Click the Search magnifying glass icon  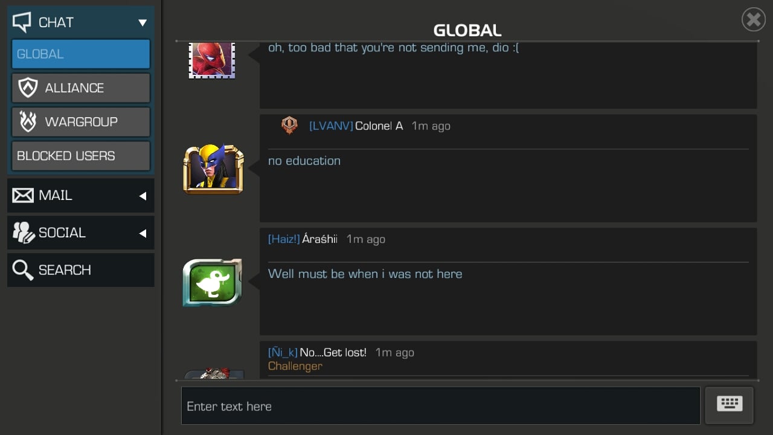click(23, 270)
